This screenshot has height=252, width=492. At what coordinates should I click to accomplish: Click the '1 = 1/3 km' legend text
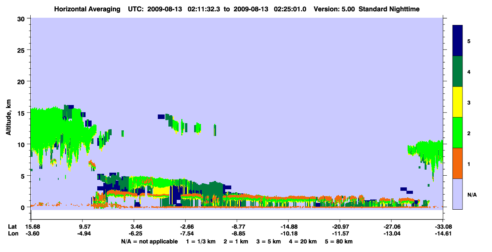tap(201, 241)
